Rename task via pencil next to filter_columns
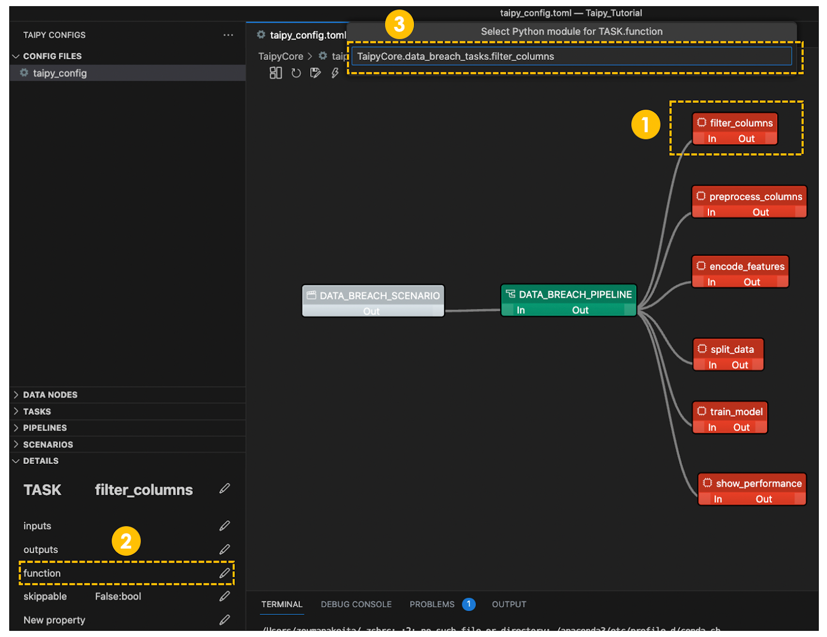 tap(224, 489)
